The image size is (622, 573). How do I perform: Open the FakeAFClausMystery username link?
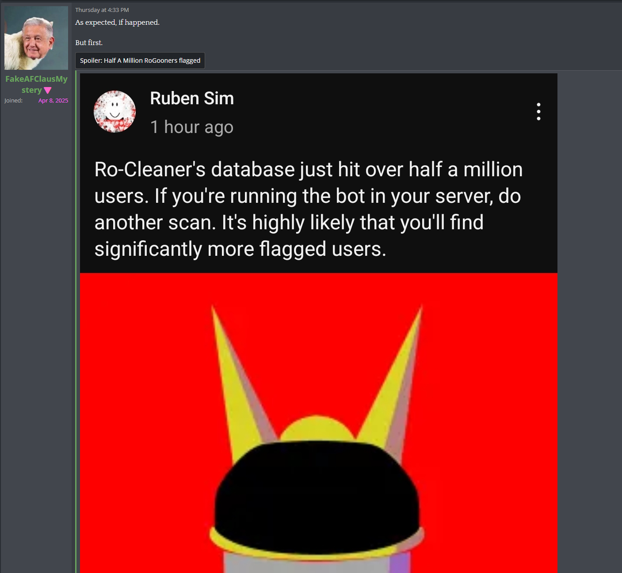pyautogui.click(x=36, y=84)
